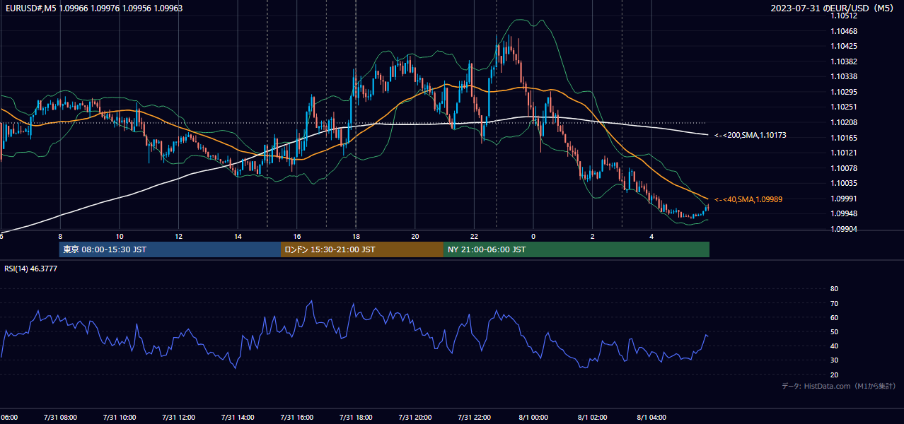Click price axis label 1.10295
This screenshot has width=904, height=424.
[844, 92]
